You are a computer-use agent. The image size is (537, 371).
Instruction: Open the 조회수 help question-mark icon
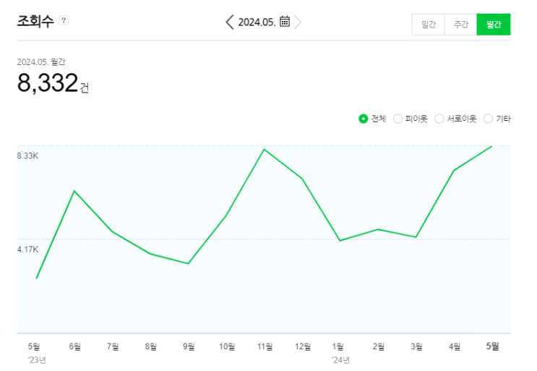pos(64,20)
